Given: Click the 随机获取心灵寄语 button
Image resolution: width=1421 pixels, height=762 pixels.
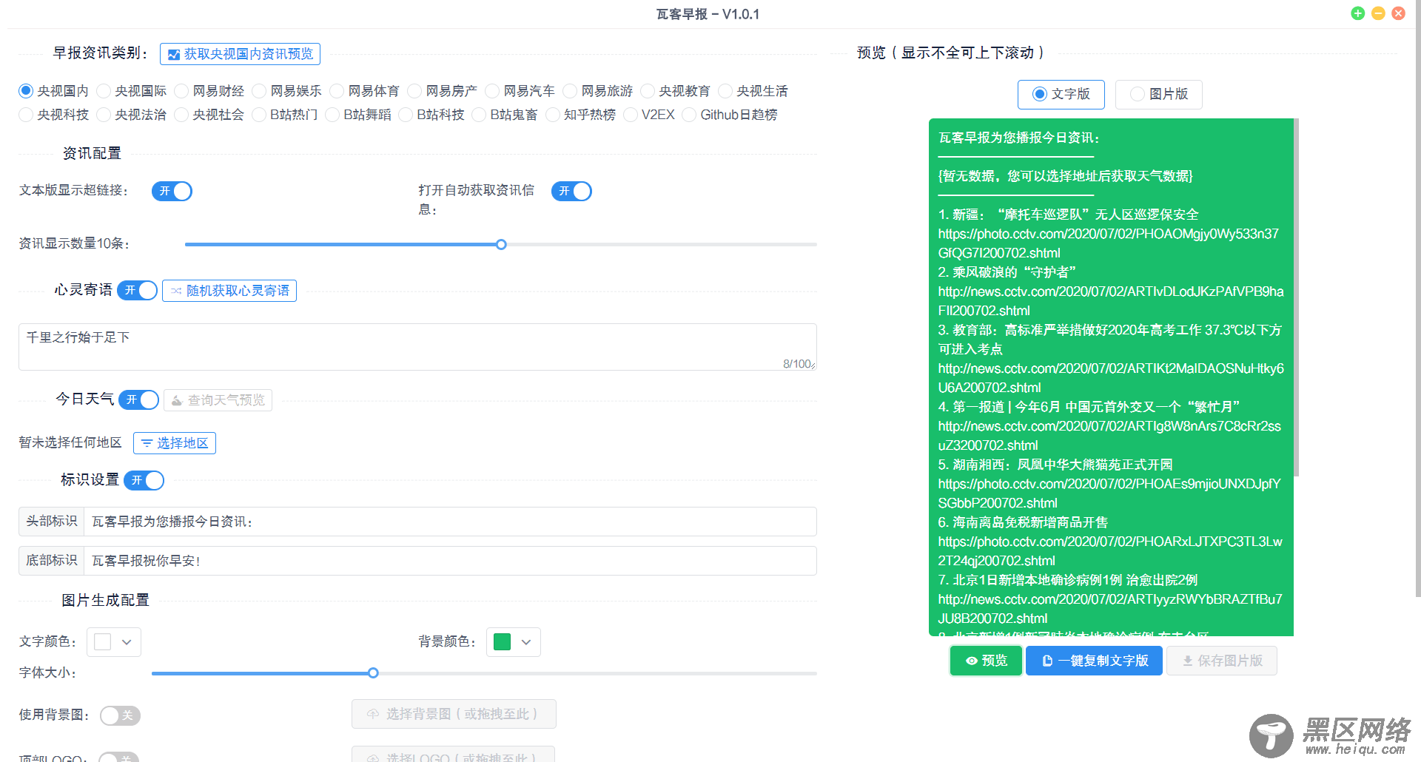Looking at the screenshot, I should [229, 291].
